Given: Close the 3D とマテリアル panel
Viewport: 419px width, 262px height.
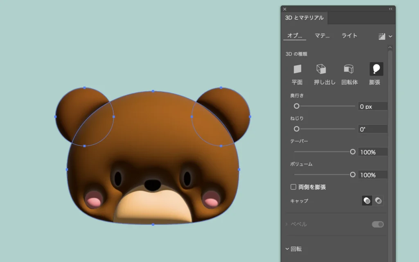Looking at the screenshot, I should [285, 9].
